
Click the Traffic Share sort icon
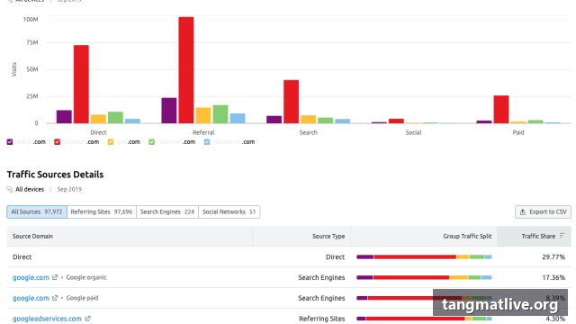(562, 236)
